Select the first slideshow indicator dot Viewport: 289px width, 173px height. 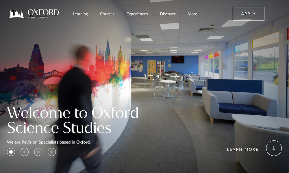pyautogui.click(x=11, y=152)
